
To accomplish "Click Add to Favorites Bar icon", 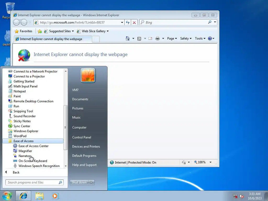I will click(40, 31).
